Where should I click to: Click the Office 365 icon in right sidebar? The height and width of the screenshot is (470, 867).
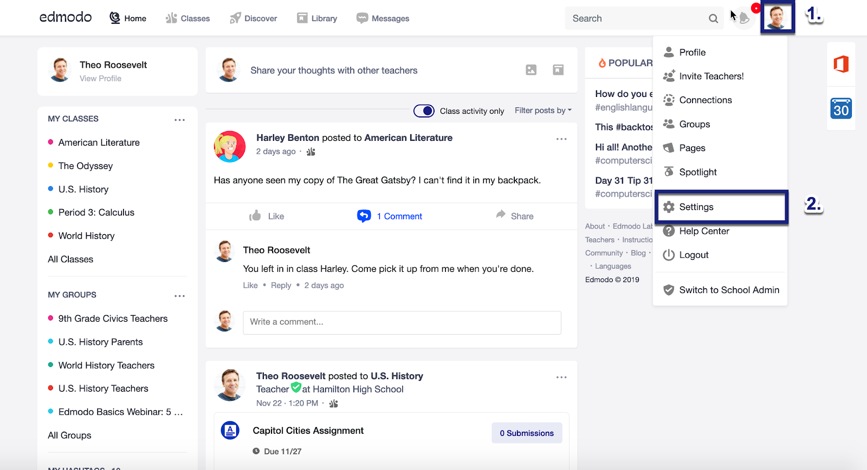pos(841,64)
